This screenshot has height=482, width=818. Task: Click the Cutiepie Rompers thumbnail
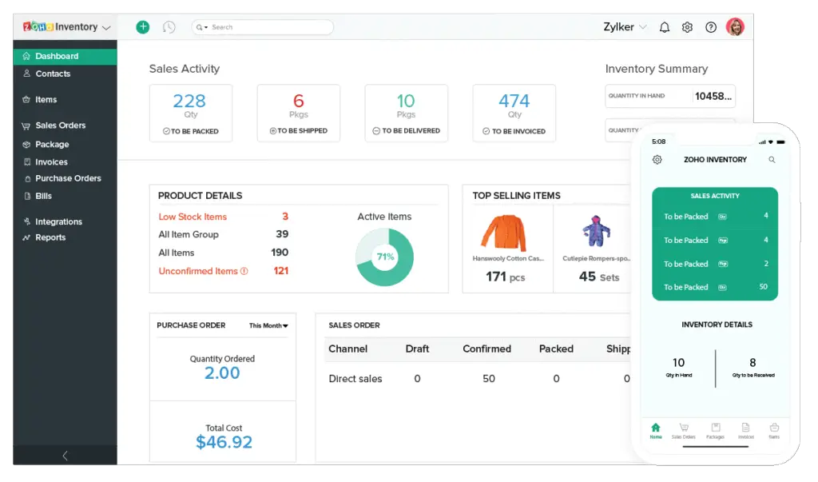(x=596, y=230)
